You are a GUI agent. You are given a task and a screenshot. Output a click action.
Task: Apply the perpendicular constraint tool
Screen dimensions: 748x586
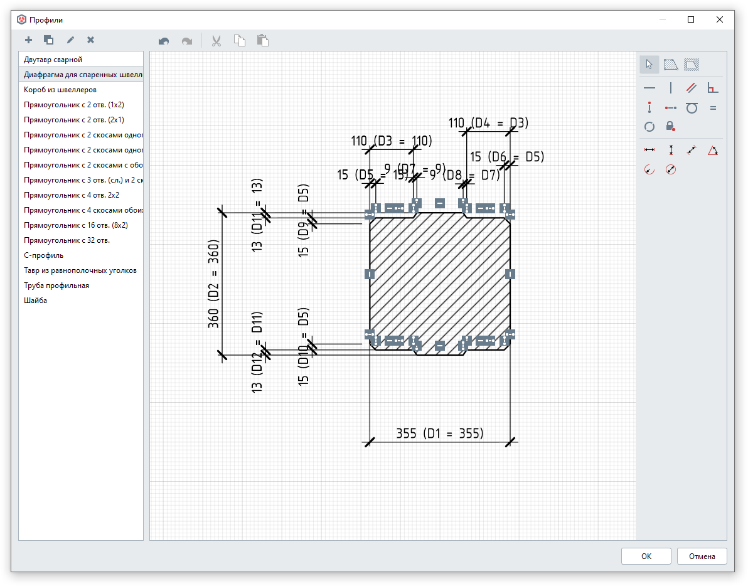[x=713, y=88]
